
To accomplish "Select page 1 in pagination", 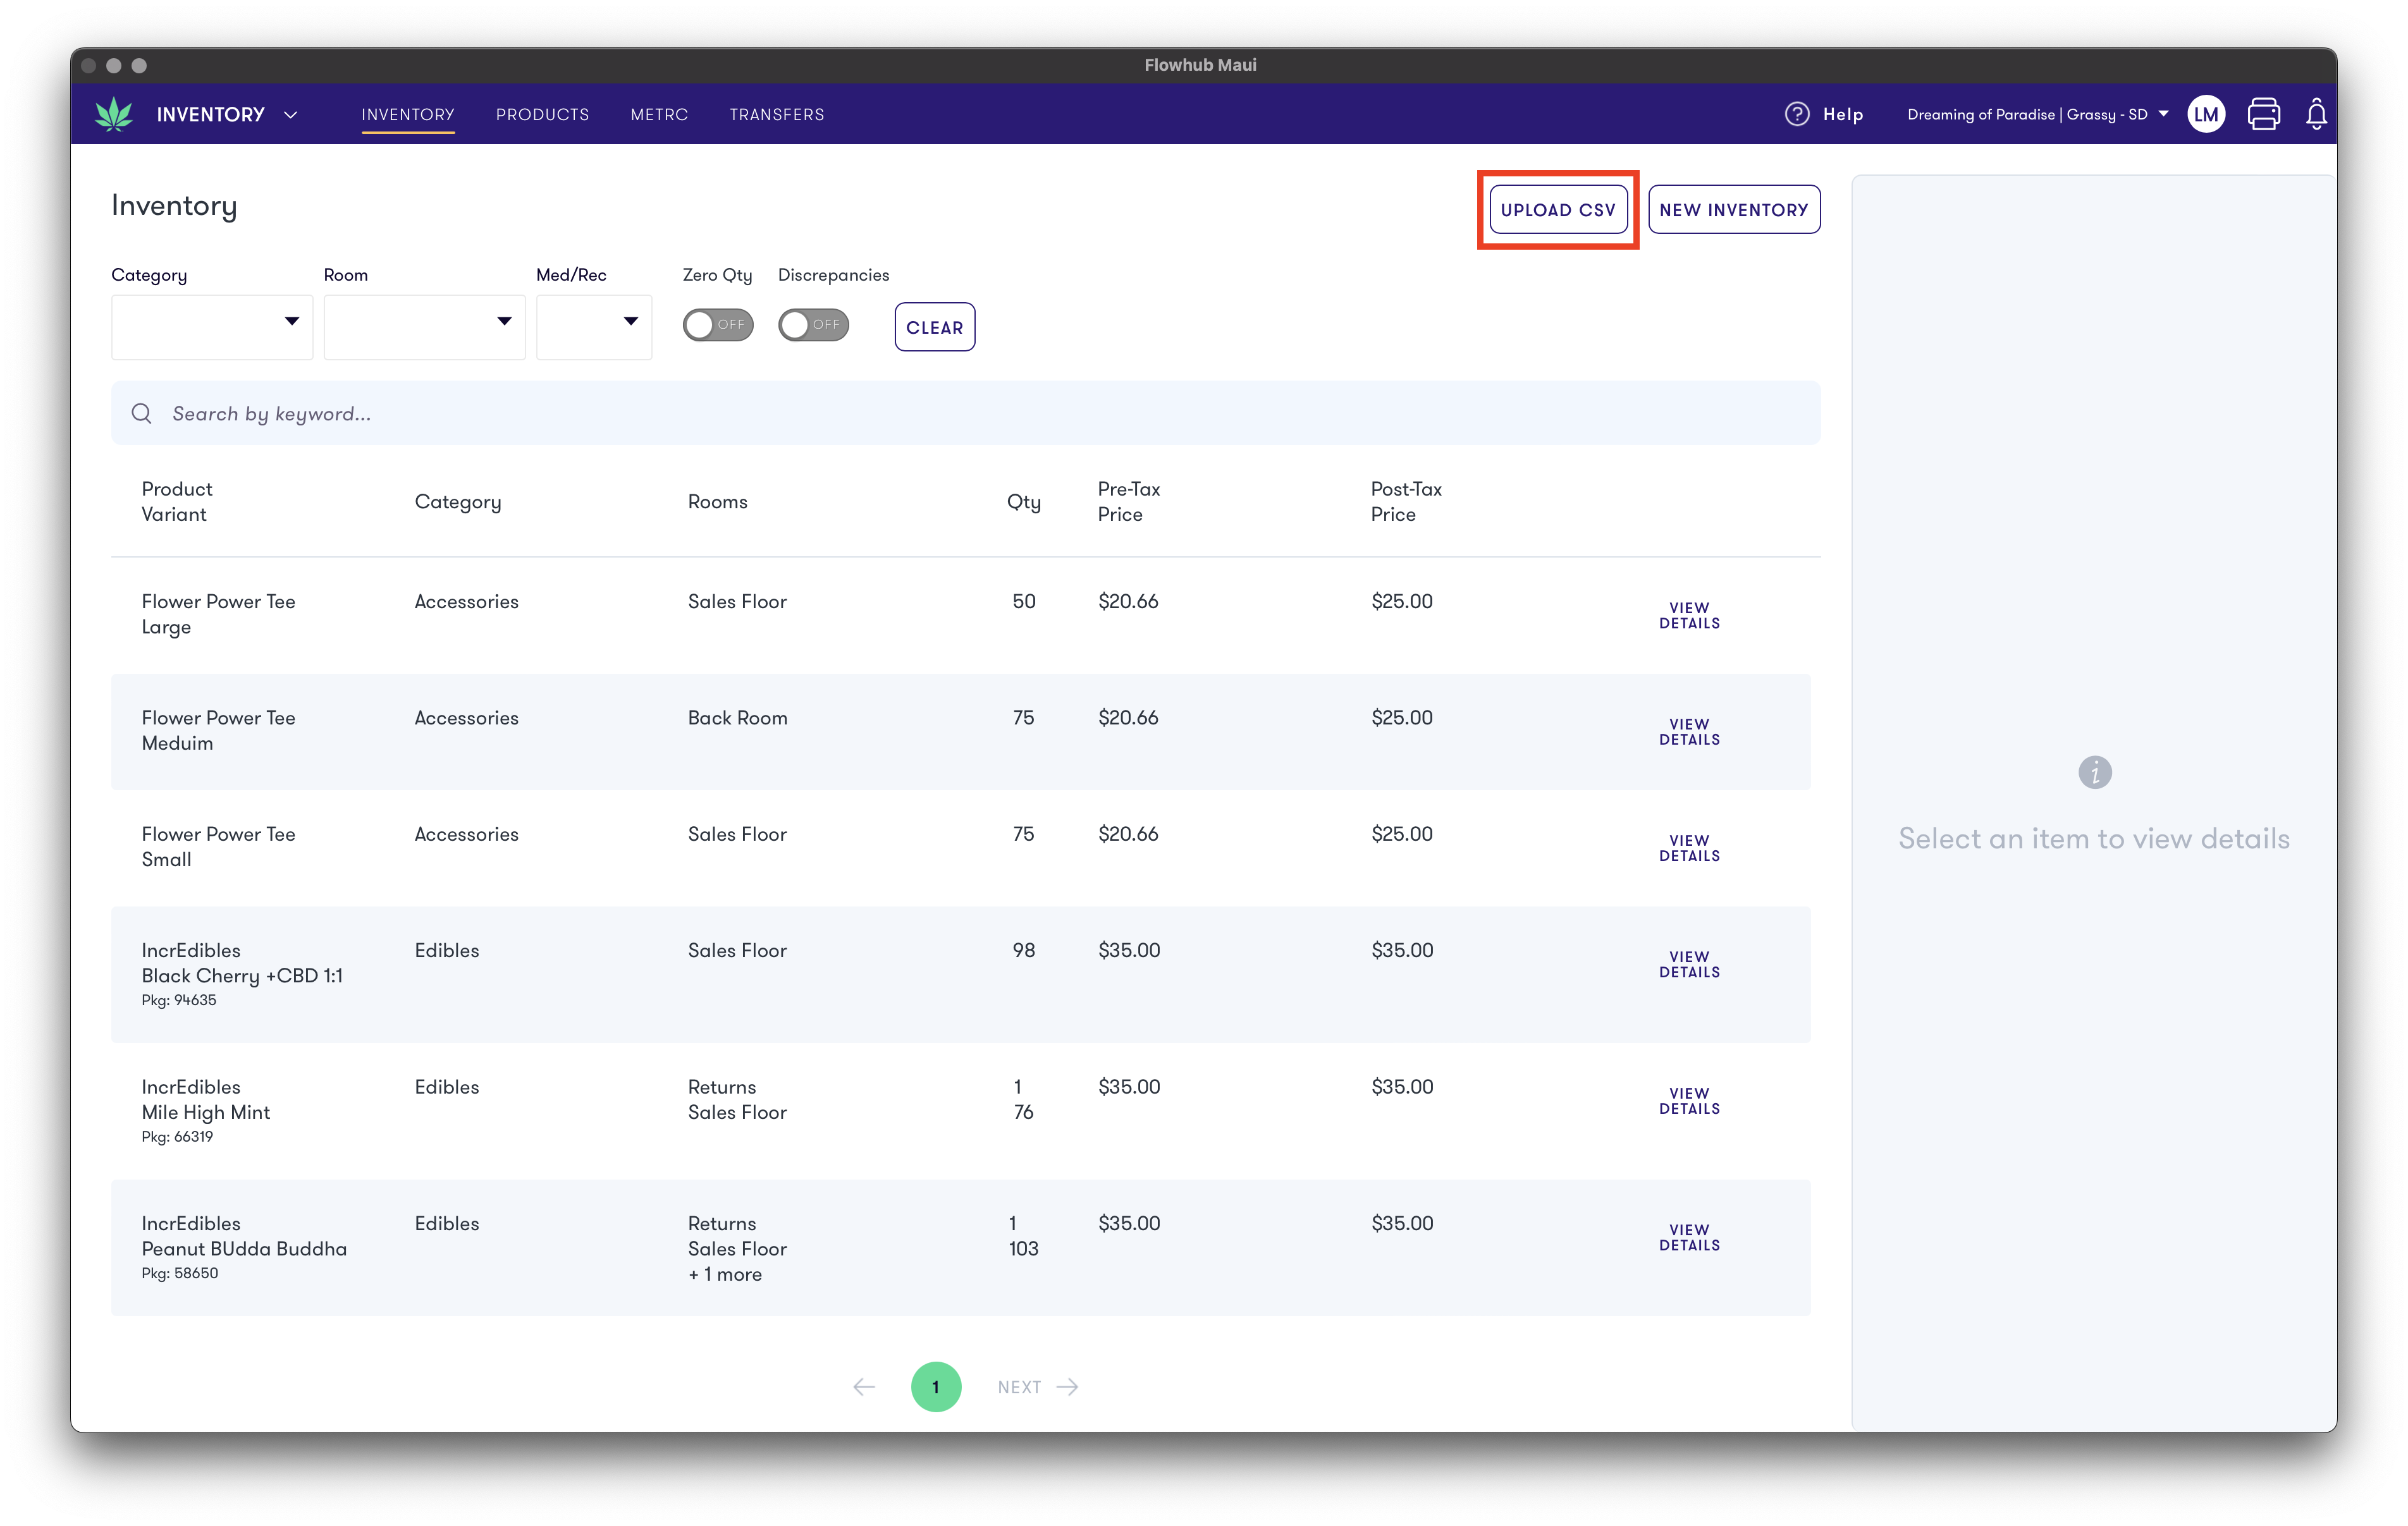I will [936, 1387].
